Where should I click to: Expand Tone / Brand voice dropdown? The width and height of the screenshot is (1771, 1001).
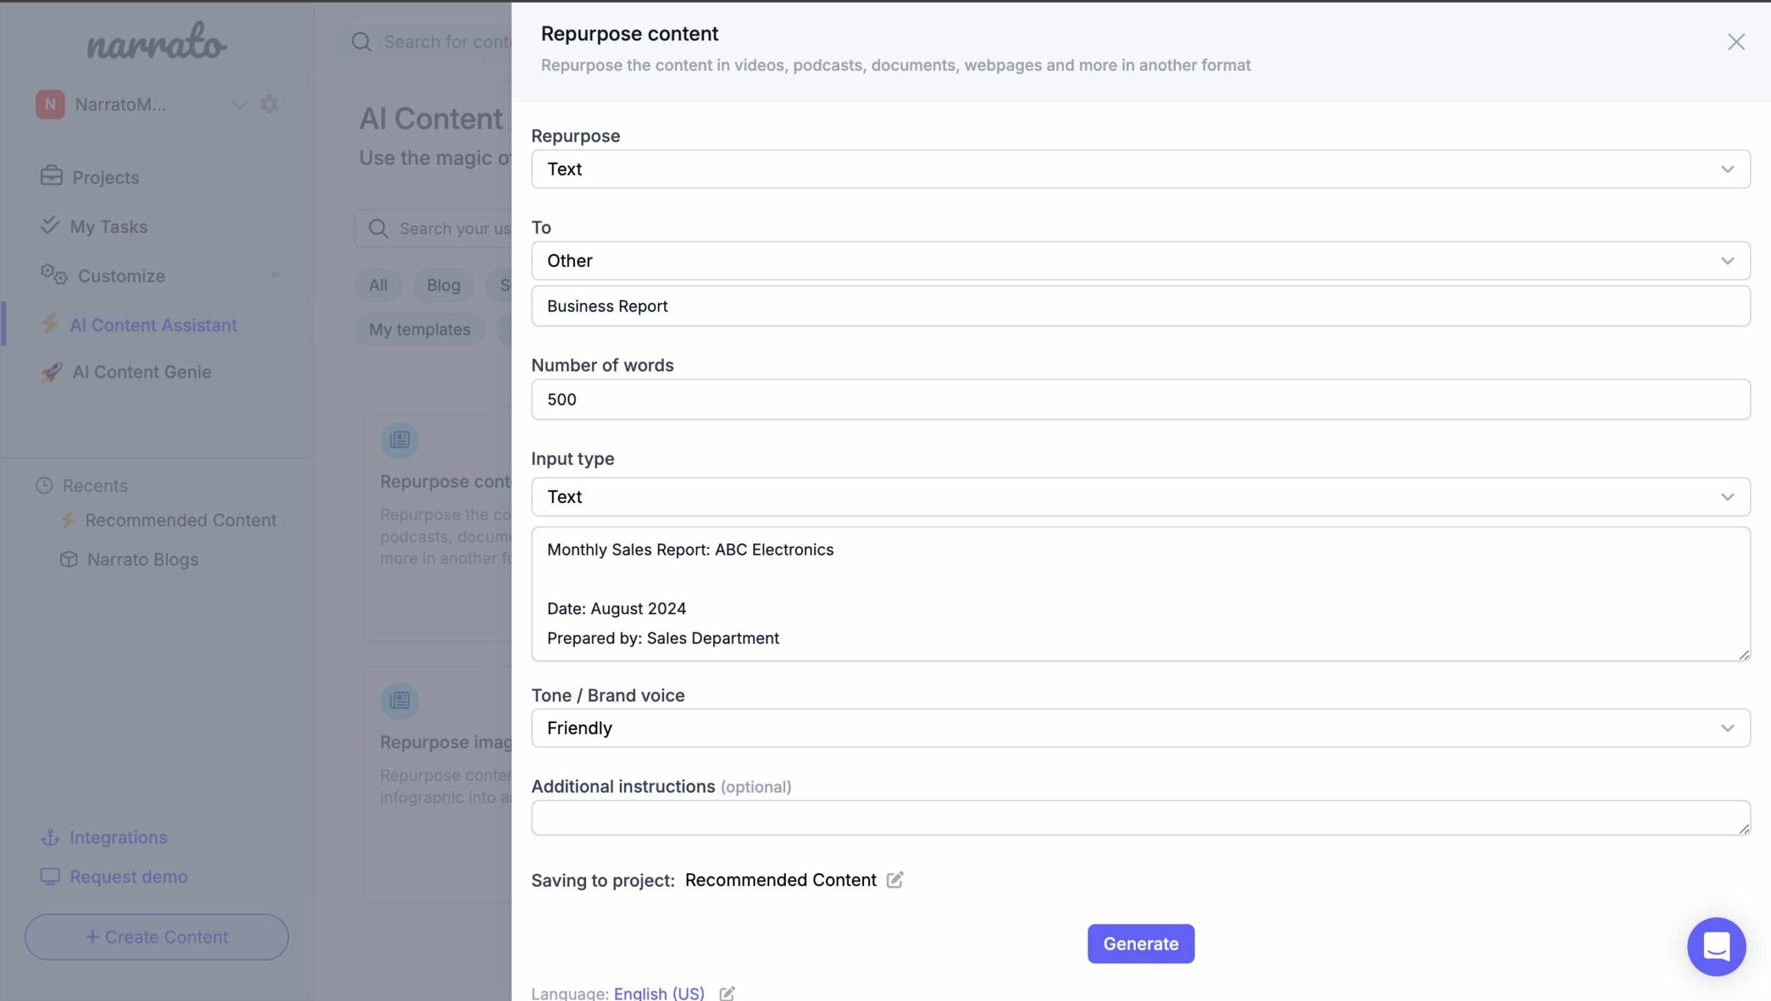(x=1728, y=727)
